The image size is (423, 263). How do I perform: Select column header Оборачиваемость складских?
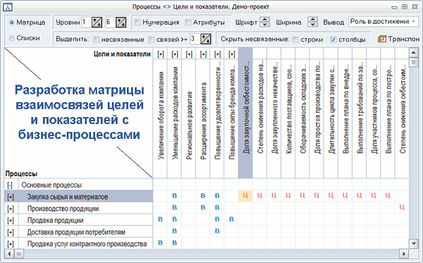coord(302,113)
